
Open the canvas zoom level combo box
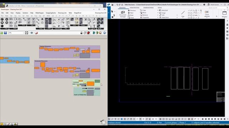pyautogui.click(x=16, y=33)
